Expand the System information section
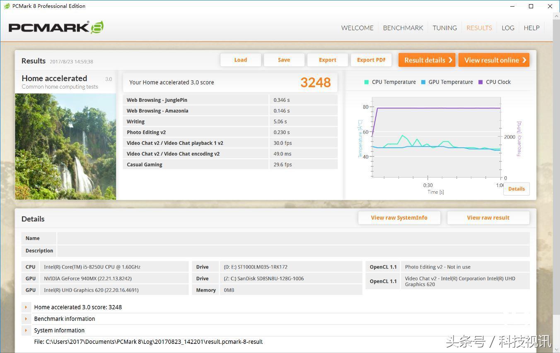The height and width of the screenshot is (353, 560). 26,330
